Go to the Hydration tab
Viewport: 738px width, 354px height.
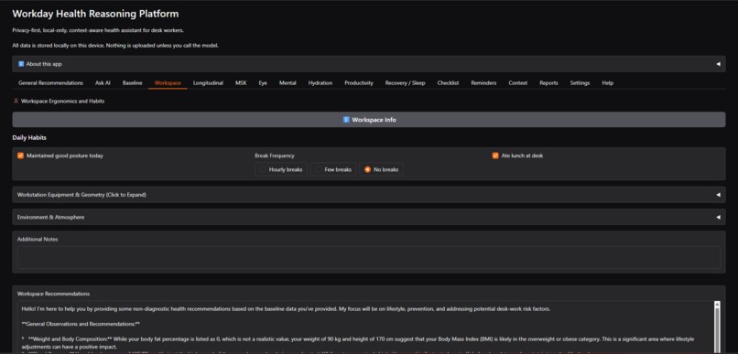tap(320, 82)
